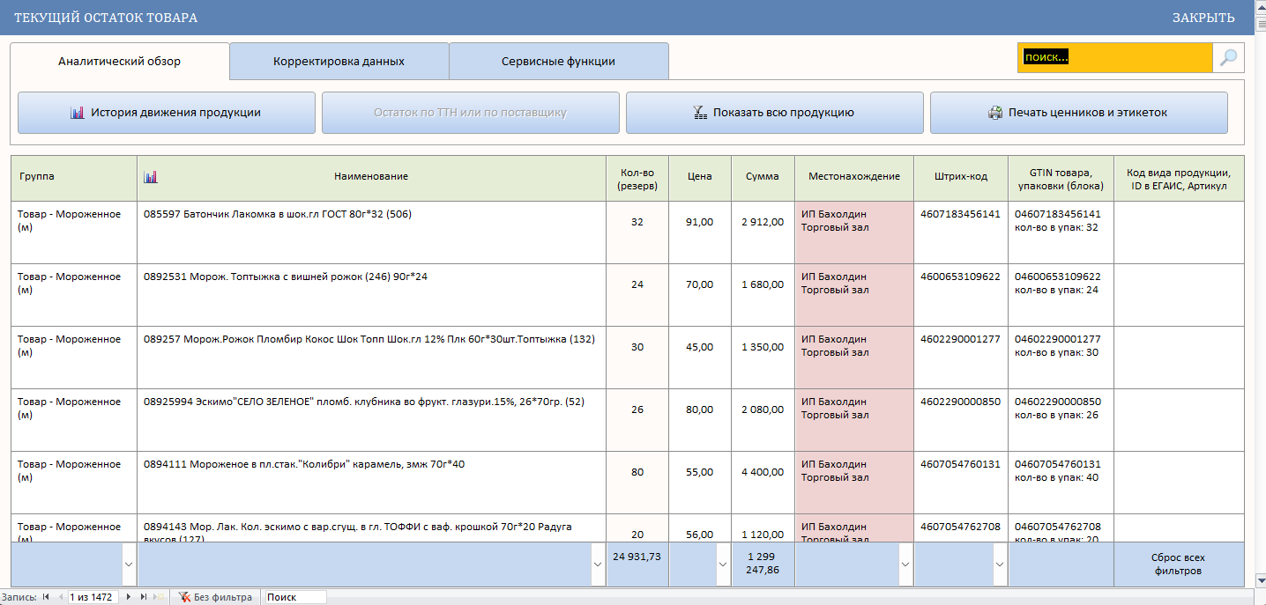The image size is (1266, 605).
Task: Go to the next record
Action: (x=129, y=597)
